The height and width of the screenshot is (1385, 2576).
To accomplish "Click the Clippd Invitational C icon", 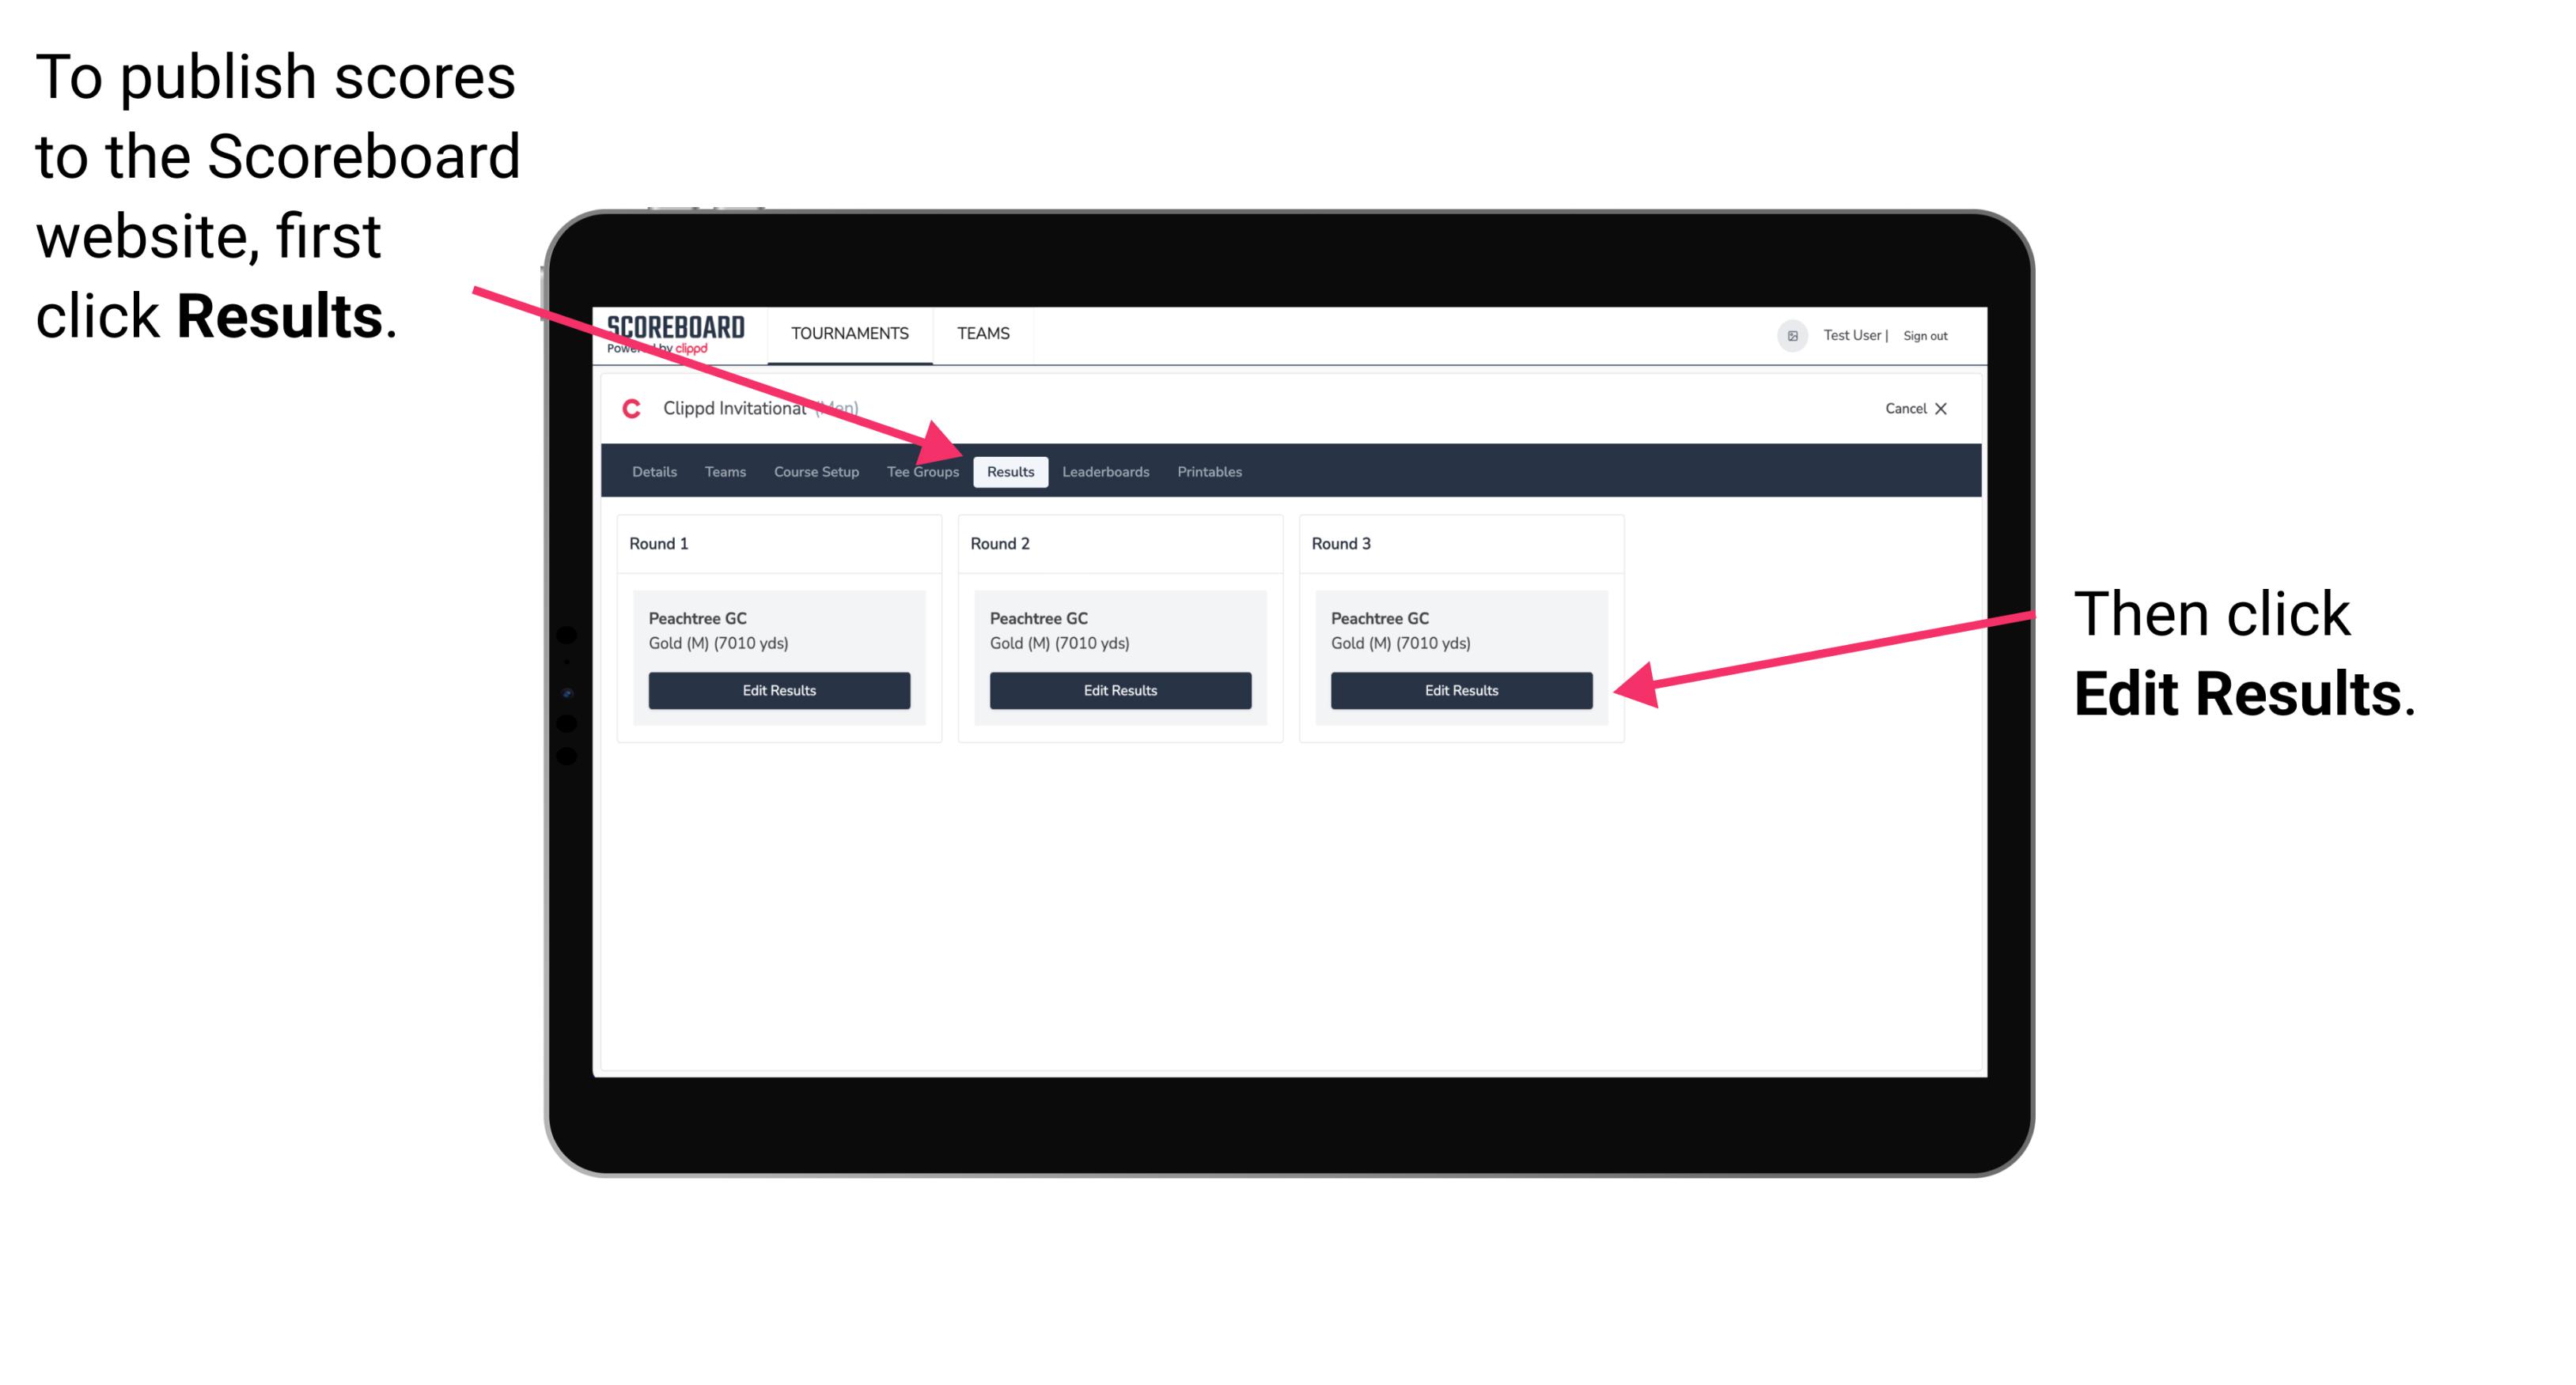I will (627, 409).
